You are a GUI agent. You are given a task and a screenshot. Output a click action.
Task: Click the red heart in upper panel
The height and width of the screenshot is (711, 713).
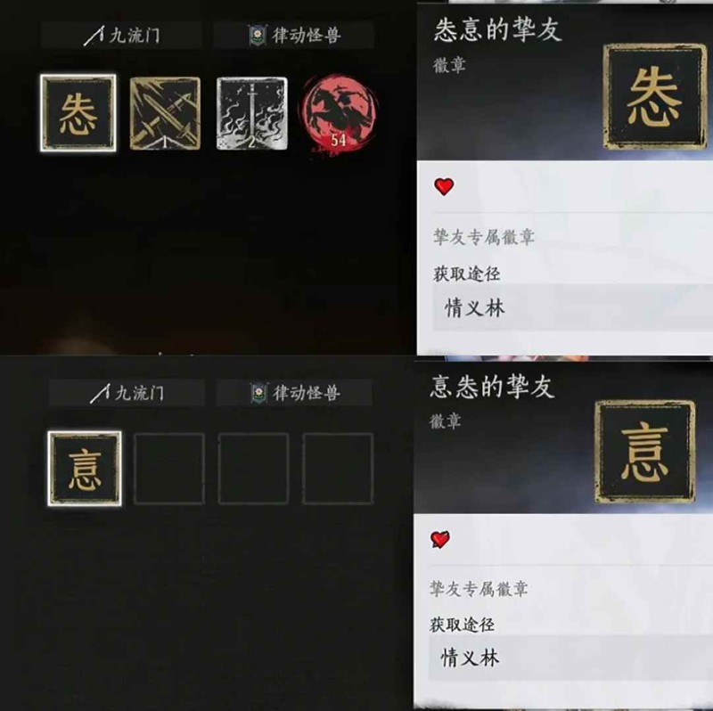pos(444,186)
